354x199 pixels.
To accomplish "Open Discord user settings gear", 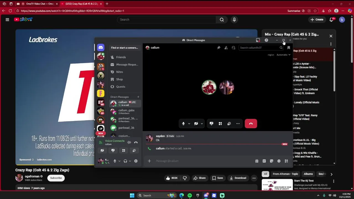I will [x=136, y=161].
